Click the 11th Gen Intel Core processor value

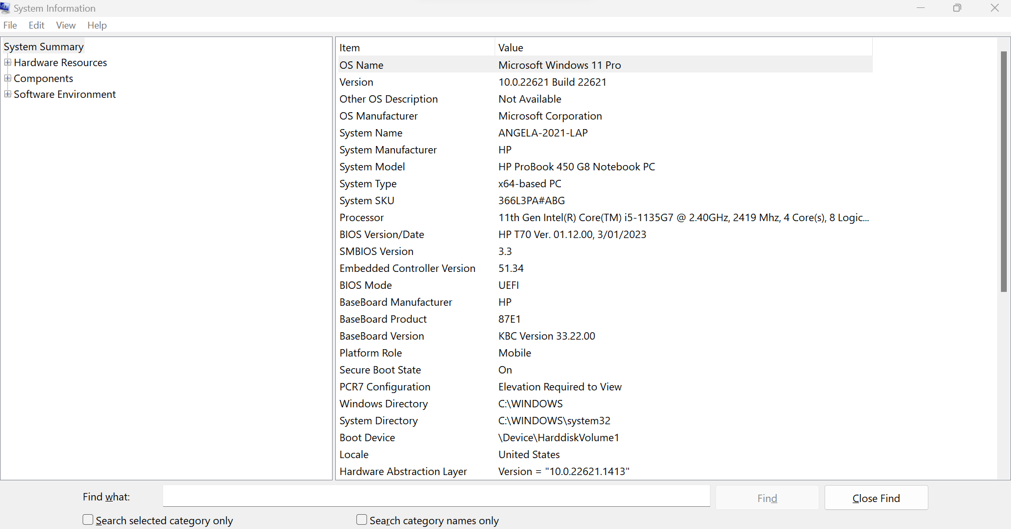tap(684, 217)
